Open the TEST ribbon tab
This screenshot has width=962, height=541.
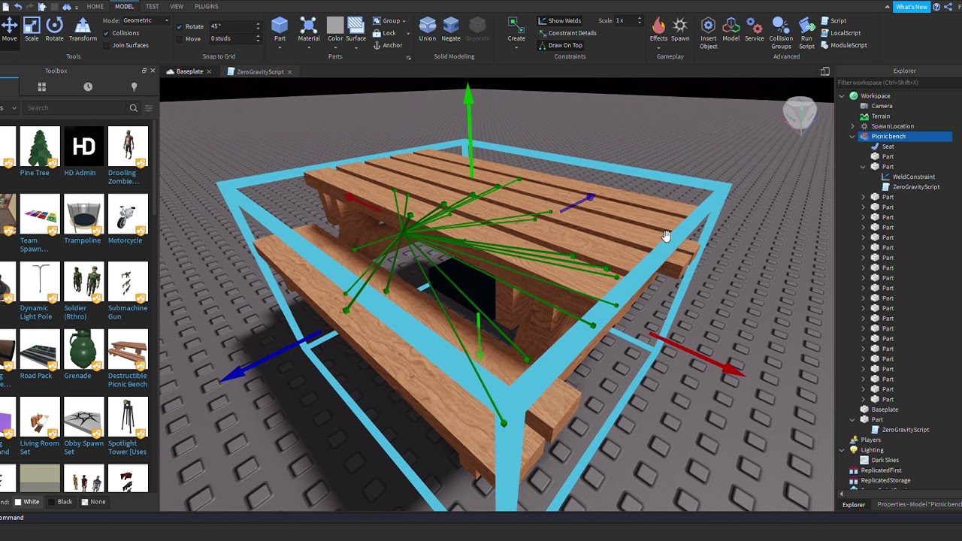[x=152, y=7]
